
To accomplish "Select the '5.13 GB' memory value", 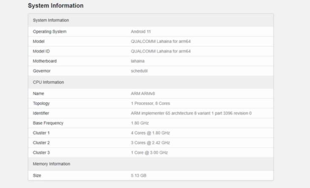I will (138, 176).
